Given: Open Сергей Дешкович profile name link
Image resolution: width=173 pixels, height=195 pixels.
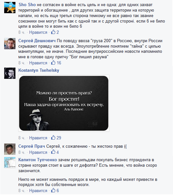Looking at the screenshot, I should pos(37,41).
